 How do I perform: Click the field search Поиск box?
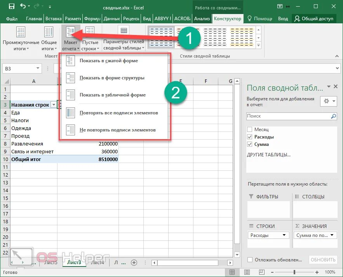[x=288, y=116]
